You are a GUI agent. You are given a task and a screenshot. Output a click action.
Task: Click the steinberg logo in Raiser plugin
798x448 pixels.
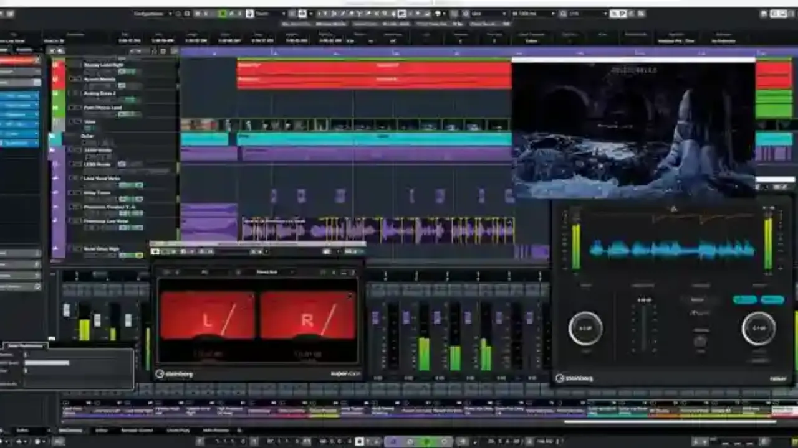tap(575, 378)
